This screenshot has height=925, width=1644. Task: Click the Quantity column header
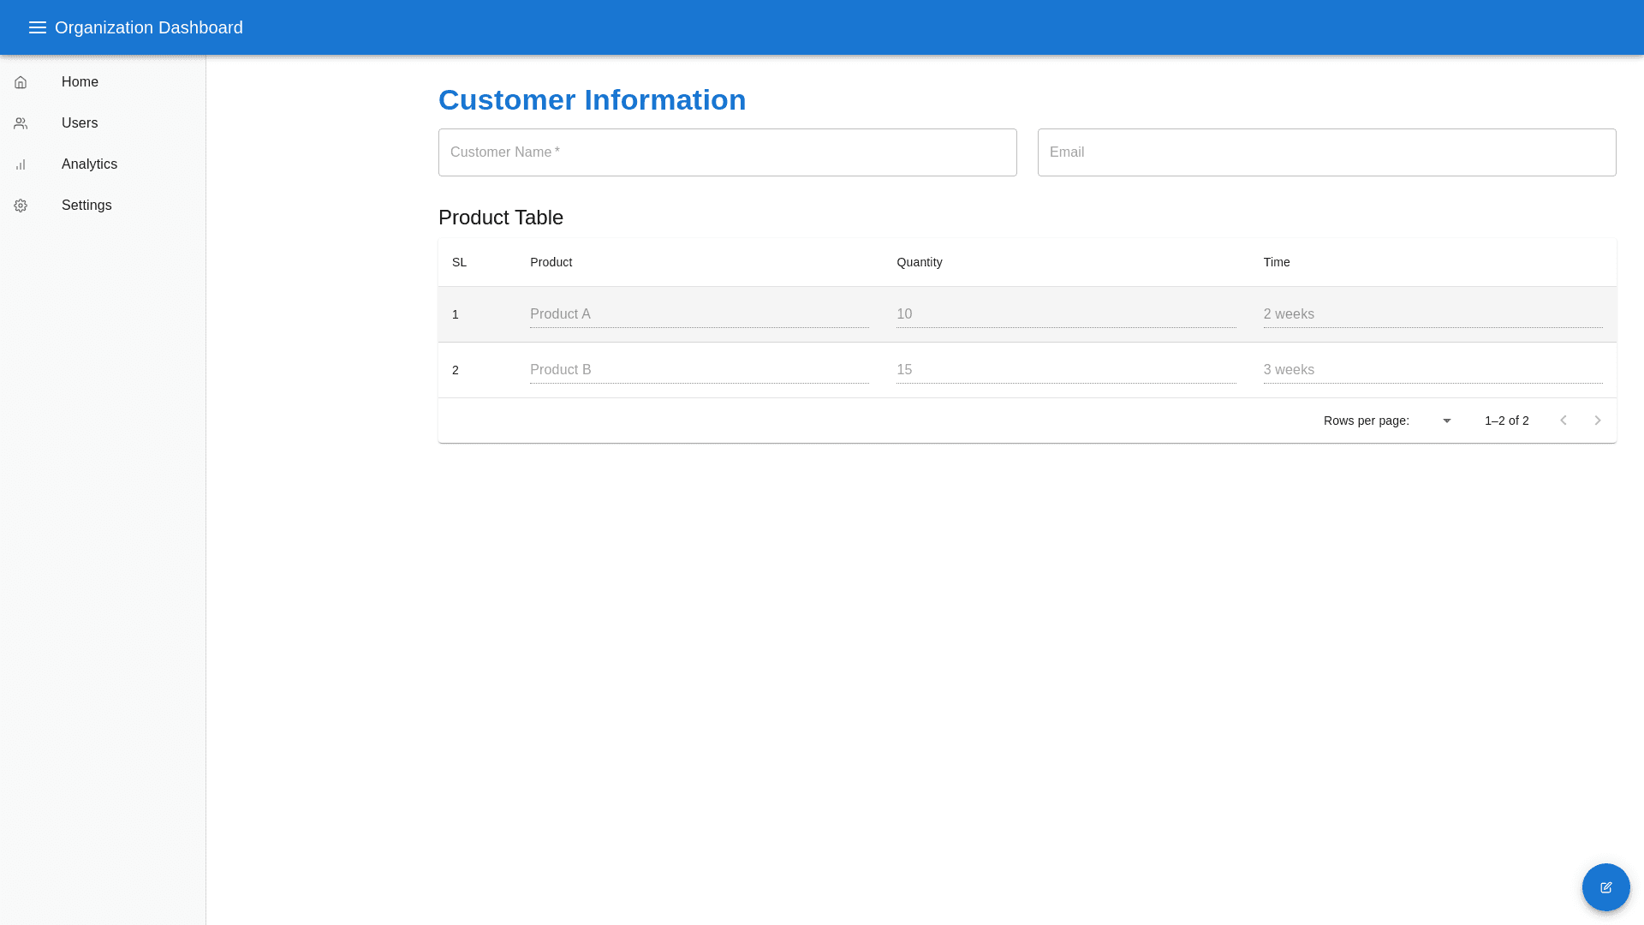point(919,262)
